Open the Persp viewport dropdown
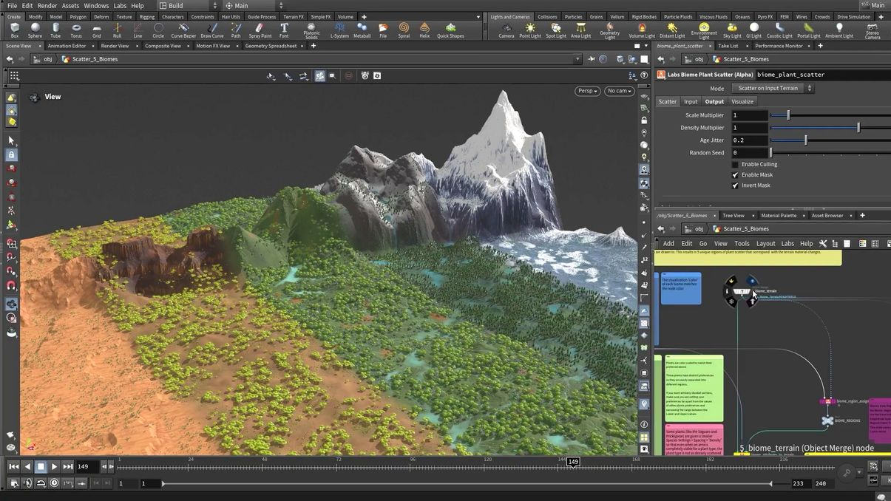 (586, 90)
